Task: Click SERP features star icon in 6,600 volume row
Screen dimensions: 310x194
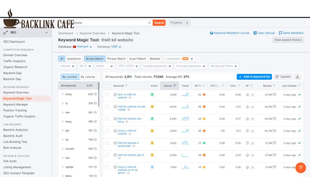Action: coord(247,107)
